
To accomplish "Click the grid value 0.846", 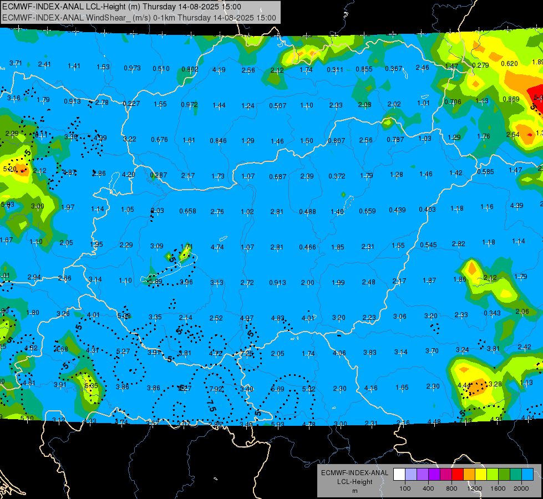I will coord(218,141).
